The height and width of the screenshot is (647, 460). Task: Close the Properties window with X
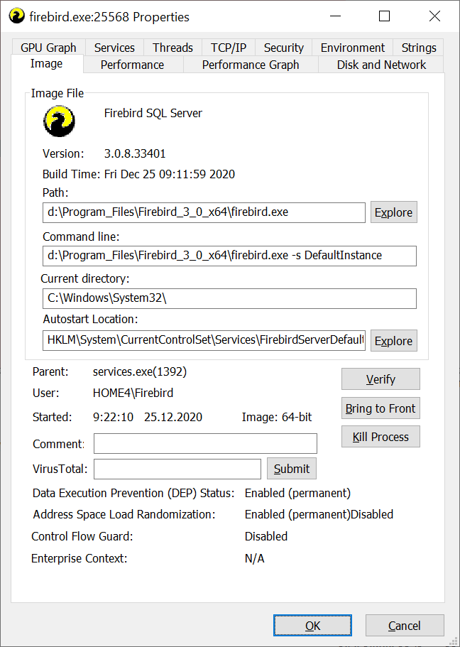click(x=434, y=16)
